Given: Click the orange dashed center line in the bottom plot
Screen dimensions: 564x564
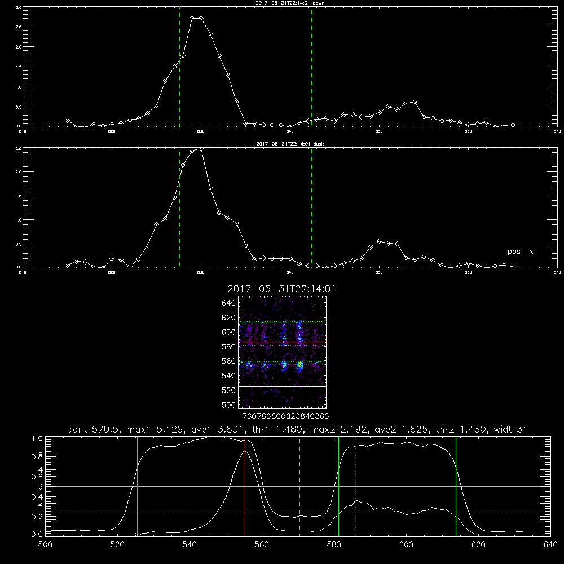Looking at the screenshot, I should coord(299,486).
